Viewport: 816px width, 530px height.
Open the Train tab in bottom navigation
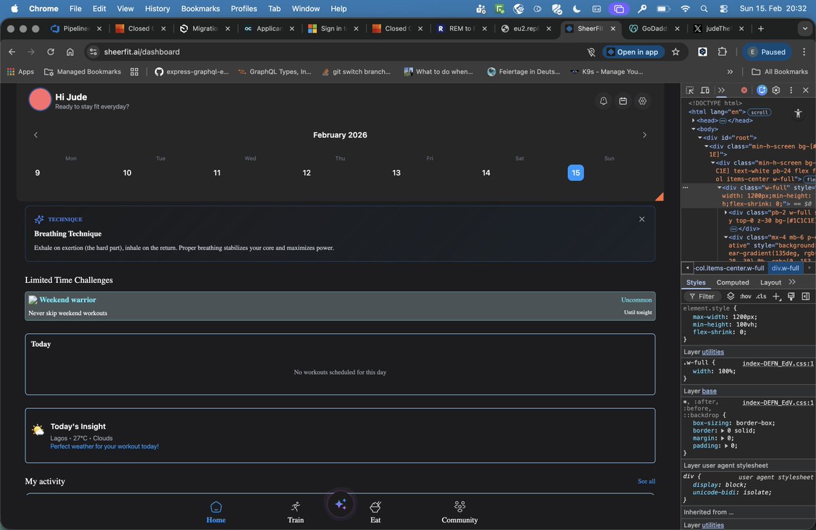pyautogui.click(x=296, y=512)
